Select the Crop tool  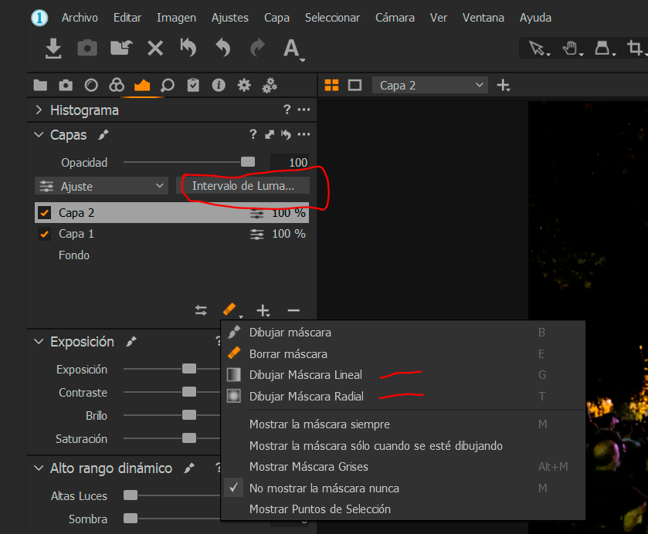(636, 48)
